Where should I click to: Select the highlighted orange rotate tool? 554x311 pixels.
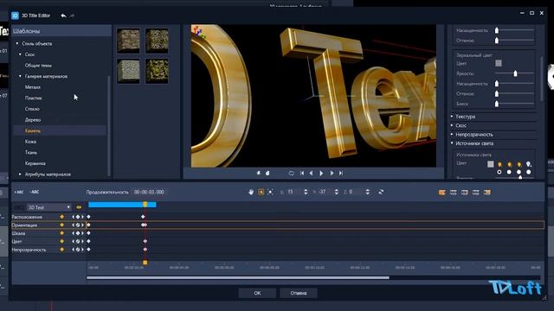pos(261,192)
